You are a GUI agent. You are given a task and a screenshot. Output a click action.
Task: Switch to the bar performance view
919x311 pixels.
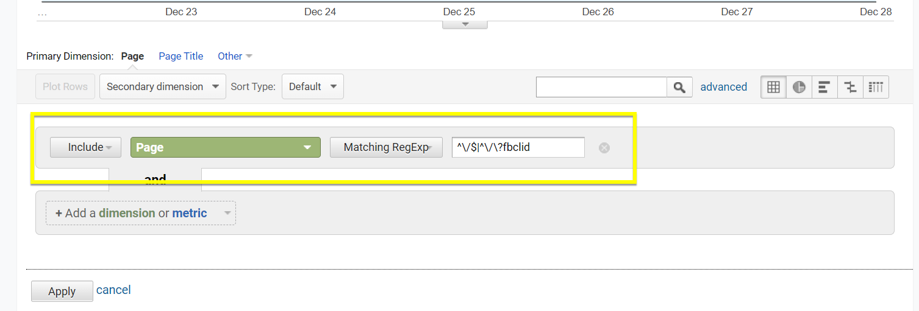824,87
